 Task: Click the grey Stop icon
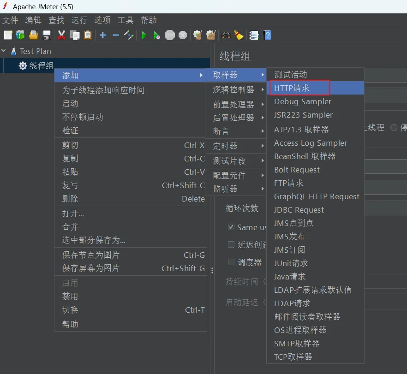(170, 35)
